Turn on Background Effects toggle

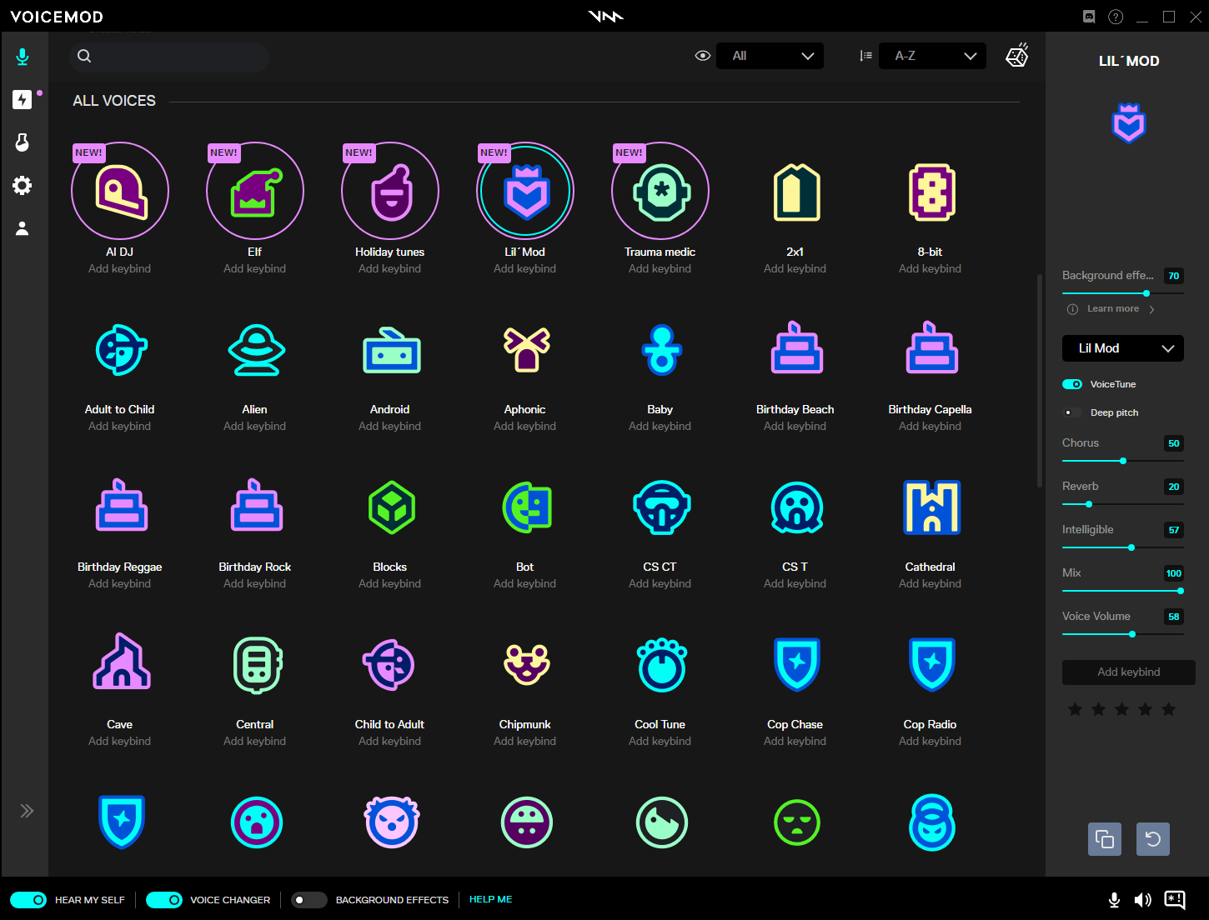coord(309,900)
